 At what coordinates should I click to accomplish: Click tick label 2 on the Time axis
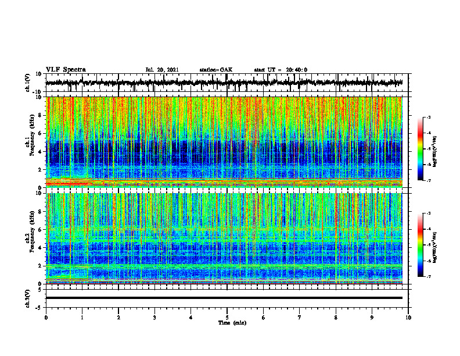pyautogui.click(x=118, y=318)
